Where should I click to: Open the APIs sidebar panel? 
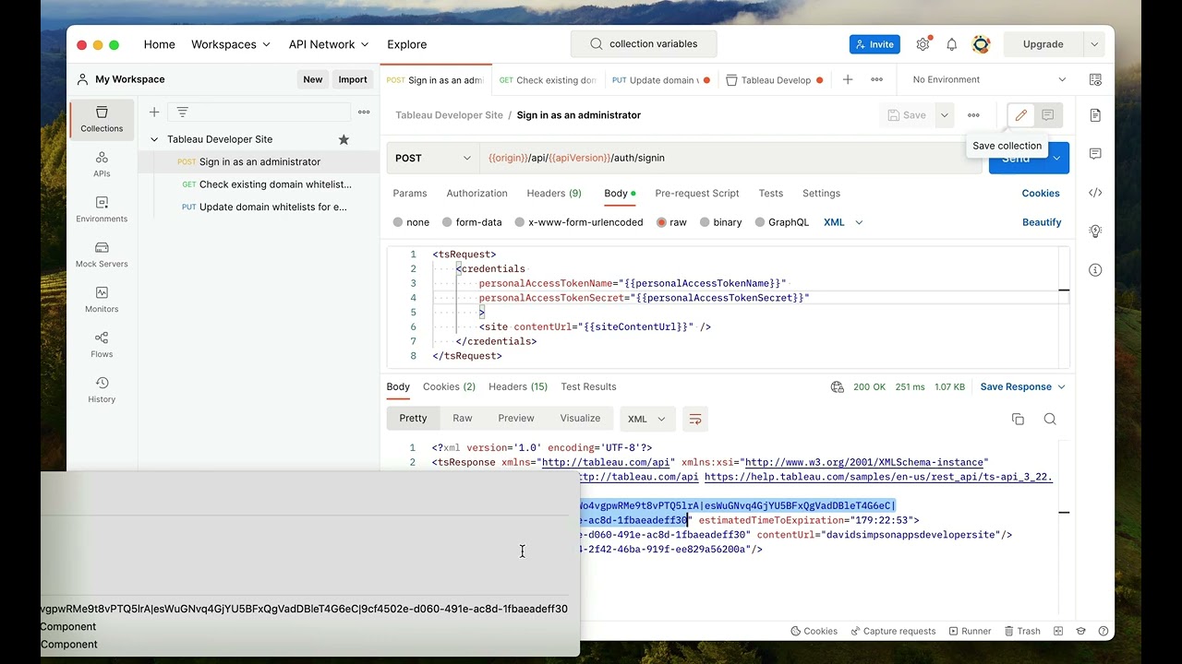pyautogui.click(x=102, y=164)
